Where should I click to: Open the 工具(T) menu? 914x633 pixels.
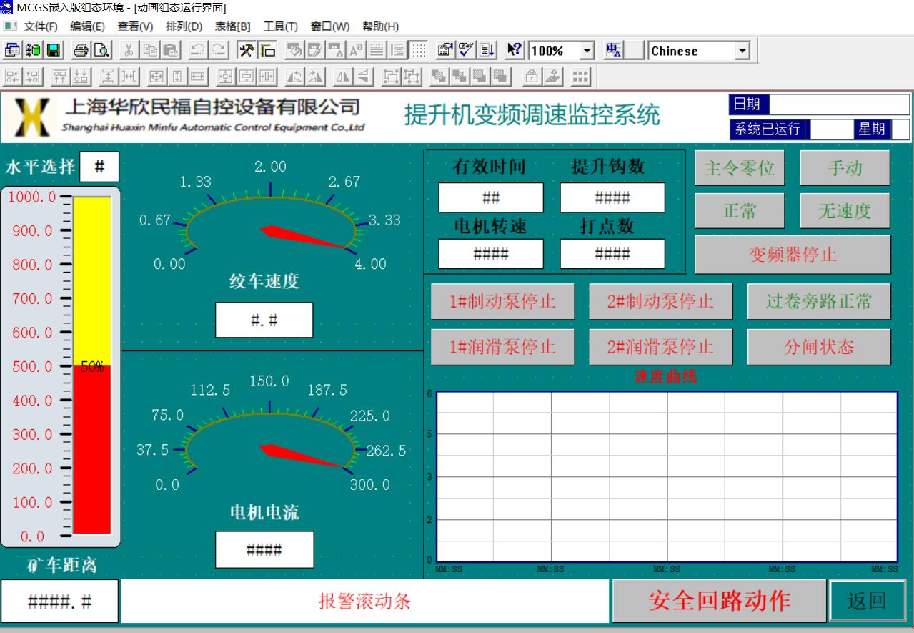[x=280, y=26]
